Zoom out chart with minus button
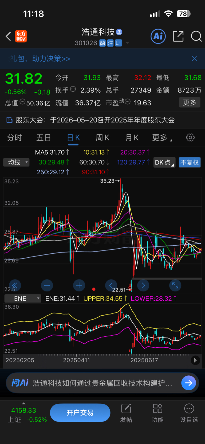 click(47, 285)
